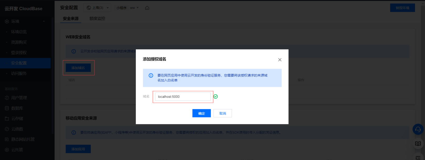Open 用户管理 in the sidebar
The image size is (425, 160).
pyautogui.click(x=19, y=98)
